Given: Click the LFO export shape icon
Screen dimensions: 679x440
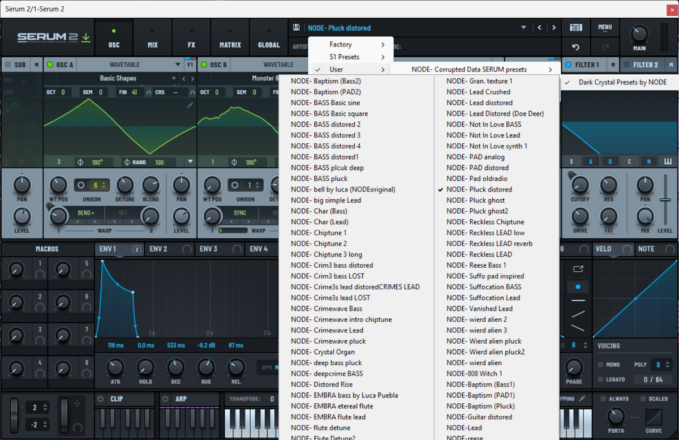Looking at the screenshot, I should 578,269.
